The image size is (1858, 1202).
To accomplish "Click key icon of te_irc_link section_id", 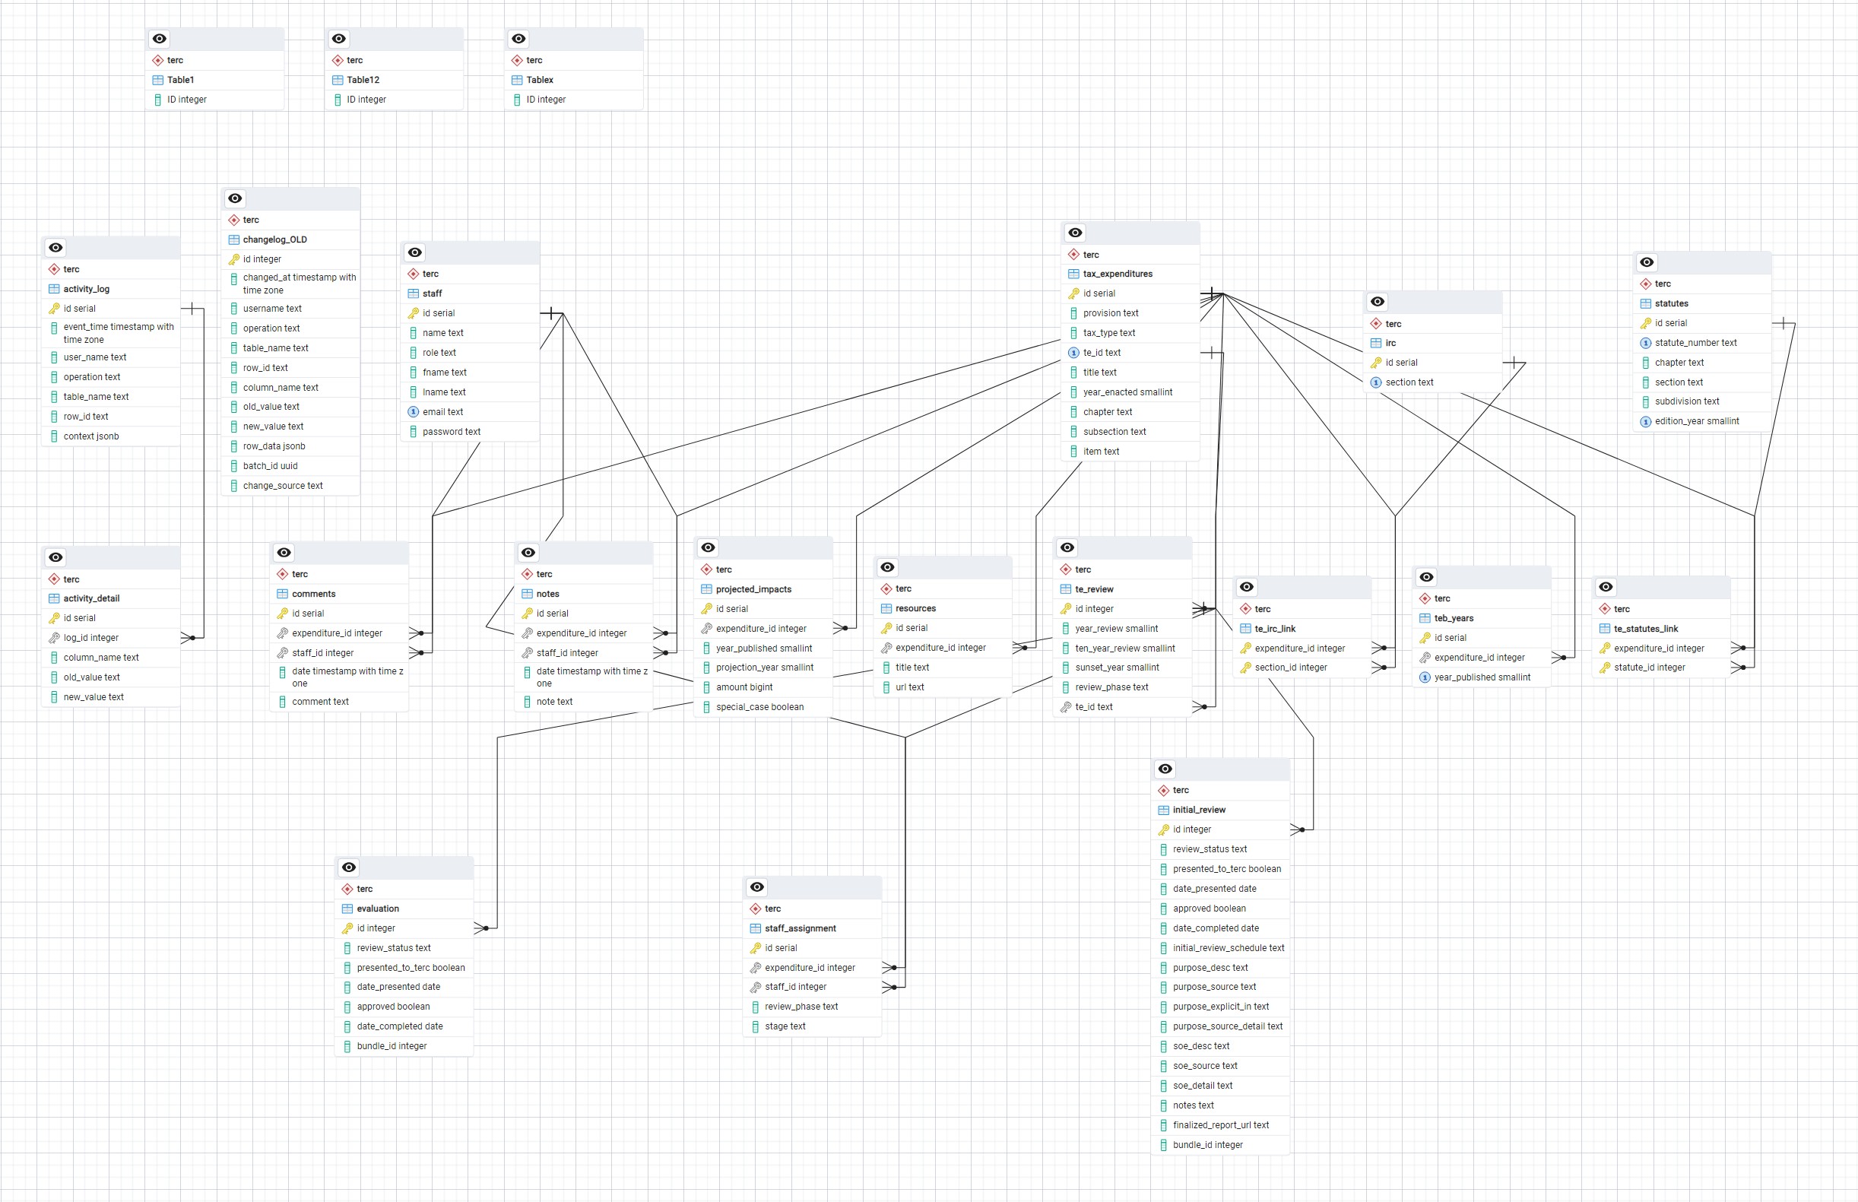I will [1245, 668].
